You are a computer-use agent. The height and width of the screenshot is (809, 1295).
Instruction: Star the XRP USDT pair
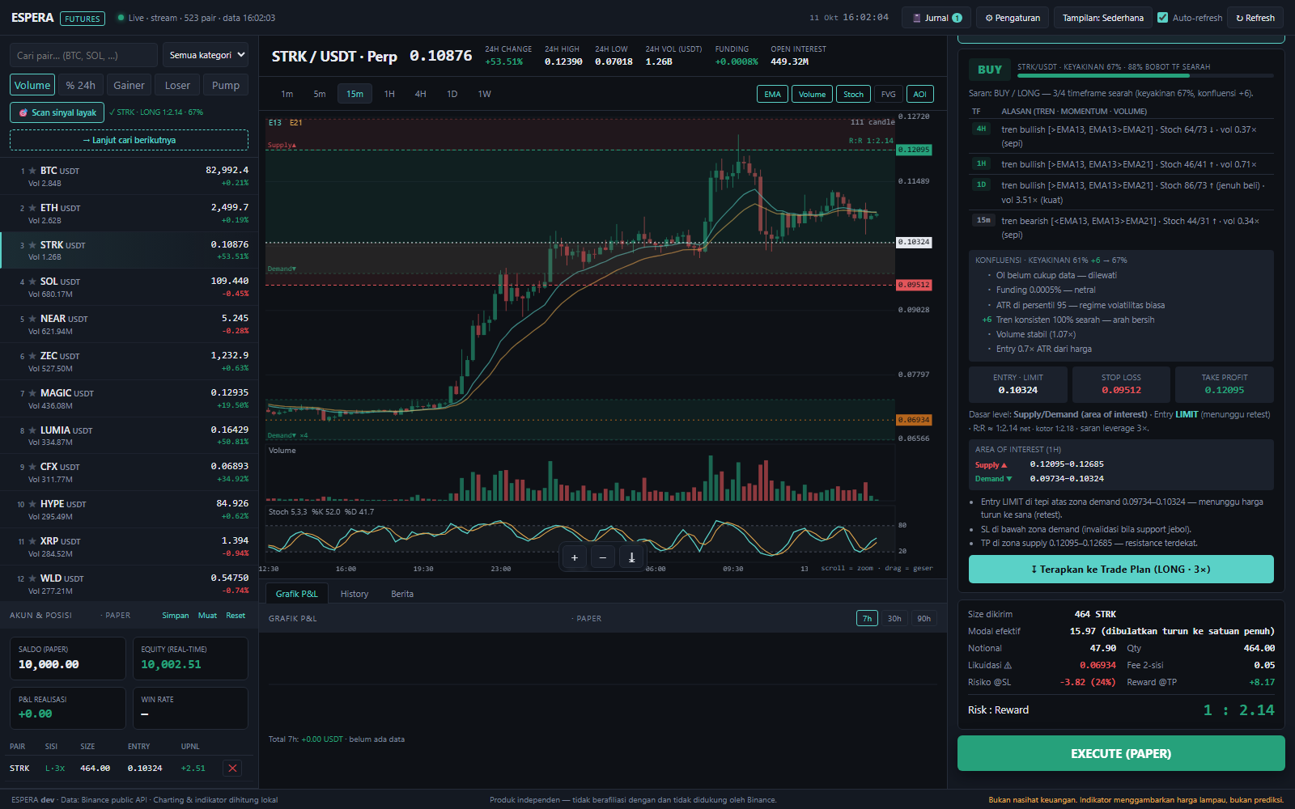coord(32,541)
